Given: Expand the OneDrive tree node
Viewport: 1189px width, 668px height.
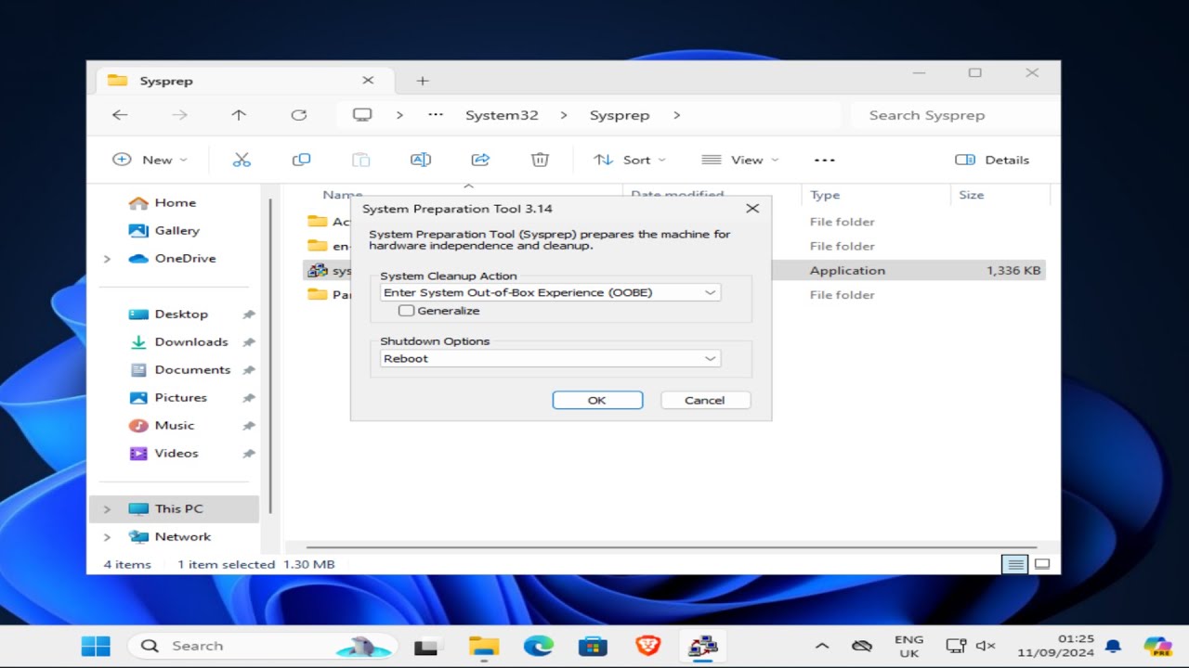Looking at the screenshot, I should [107, 259].
